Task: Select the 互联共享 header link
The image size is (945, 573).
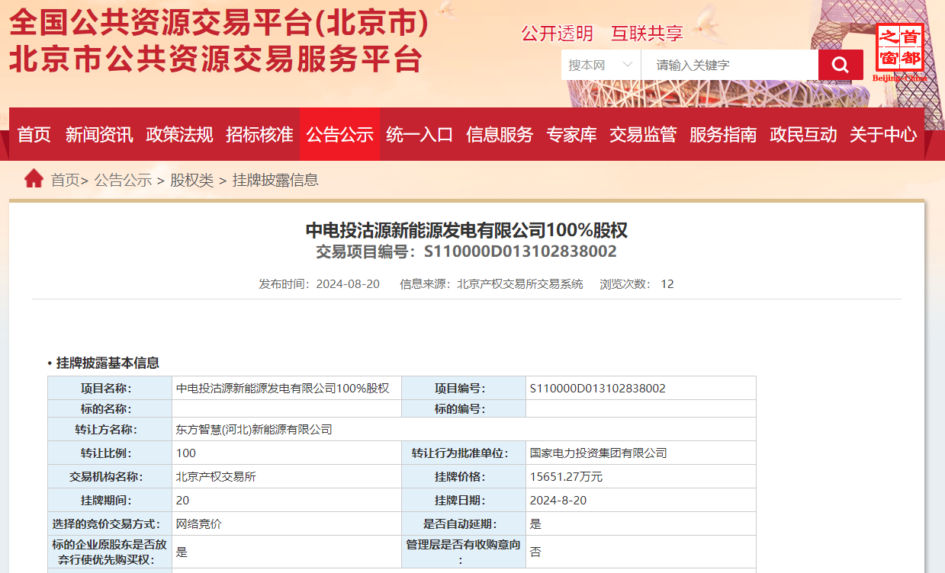Action: [x=645, y=34]
